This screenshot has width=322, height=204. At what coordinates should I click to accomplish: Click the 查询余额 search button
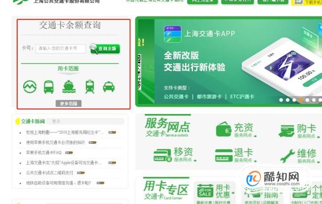pos(105,49)
